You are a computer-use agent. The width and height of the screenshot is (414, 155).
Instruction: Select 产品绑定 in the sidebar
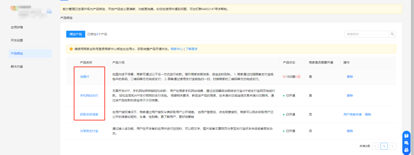[x=17, y=54]
